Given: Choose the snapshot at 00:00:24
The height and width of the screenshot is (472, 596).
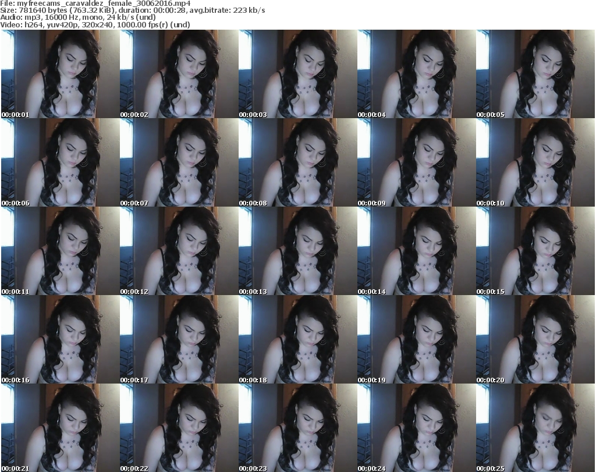Looking at the screenshot, I should 416,428.
